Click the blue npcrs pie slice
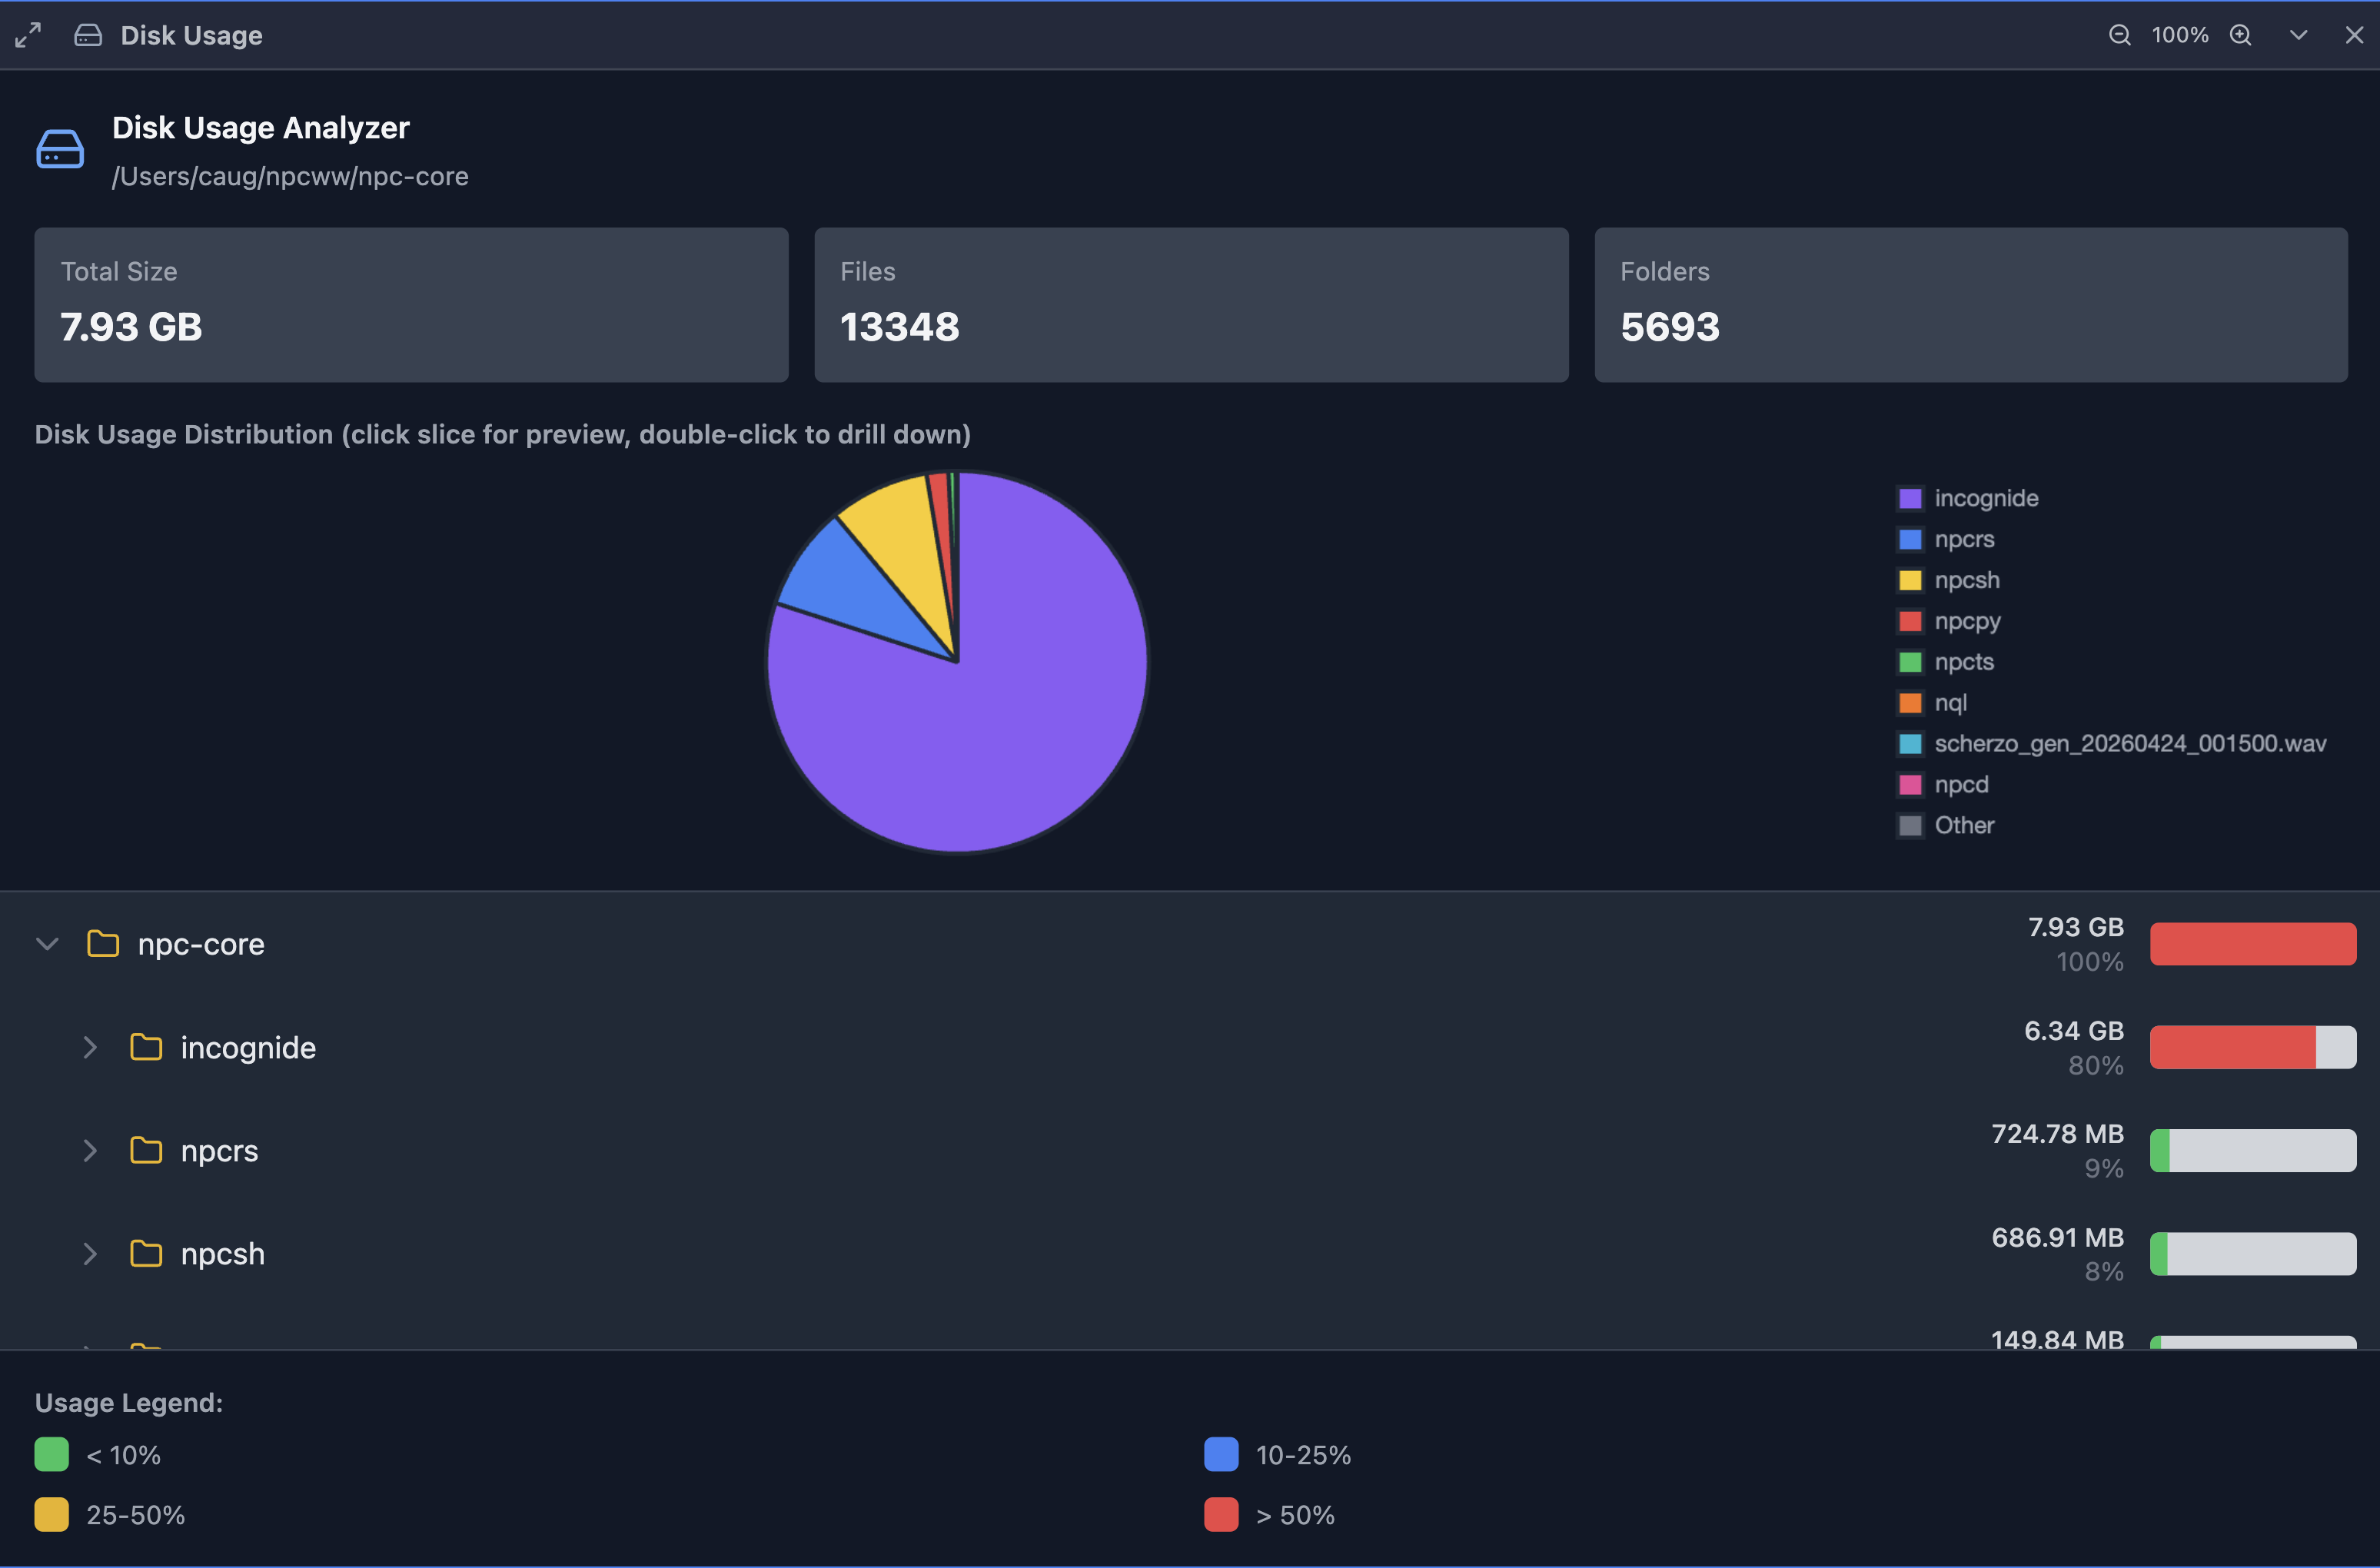Viewport: 2380px width, 1568px height. click(x=850, y=590)
